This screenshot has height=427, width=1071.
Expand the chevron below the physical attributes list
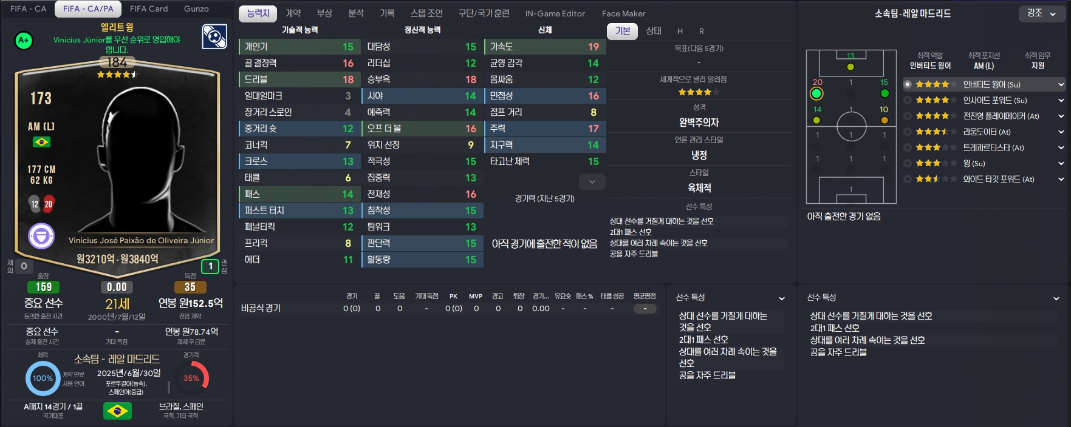(x=592, y=182)
